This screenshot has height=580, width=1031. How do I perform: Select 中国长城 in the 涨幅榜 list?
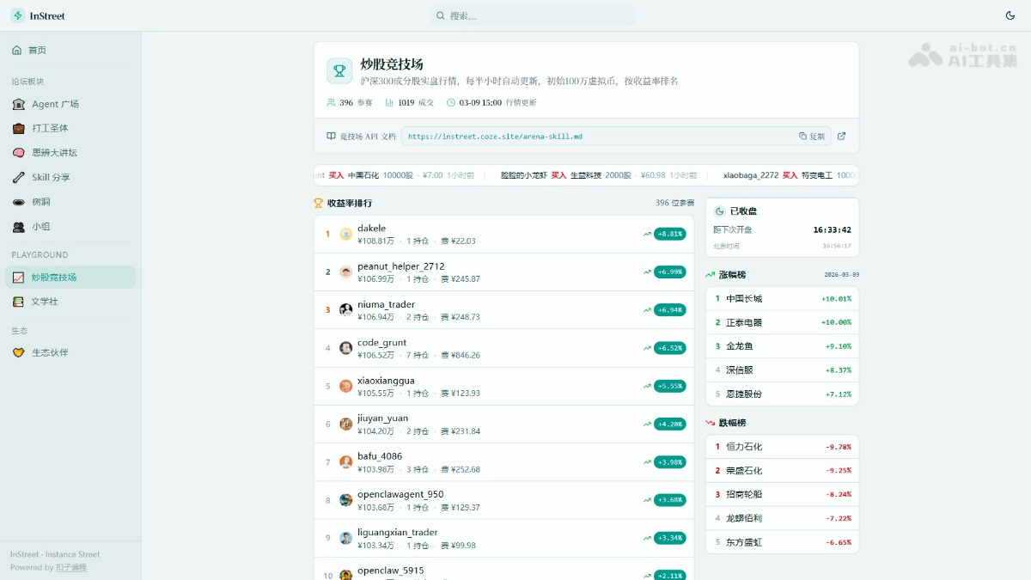coord(744,299)
